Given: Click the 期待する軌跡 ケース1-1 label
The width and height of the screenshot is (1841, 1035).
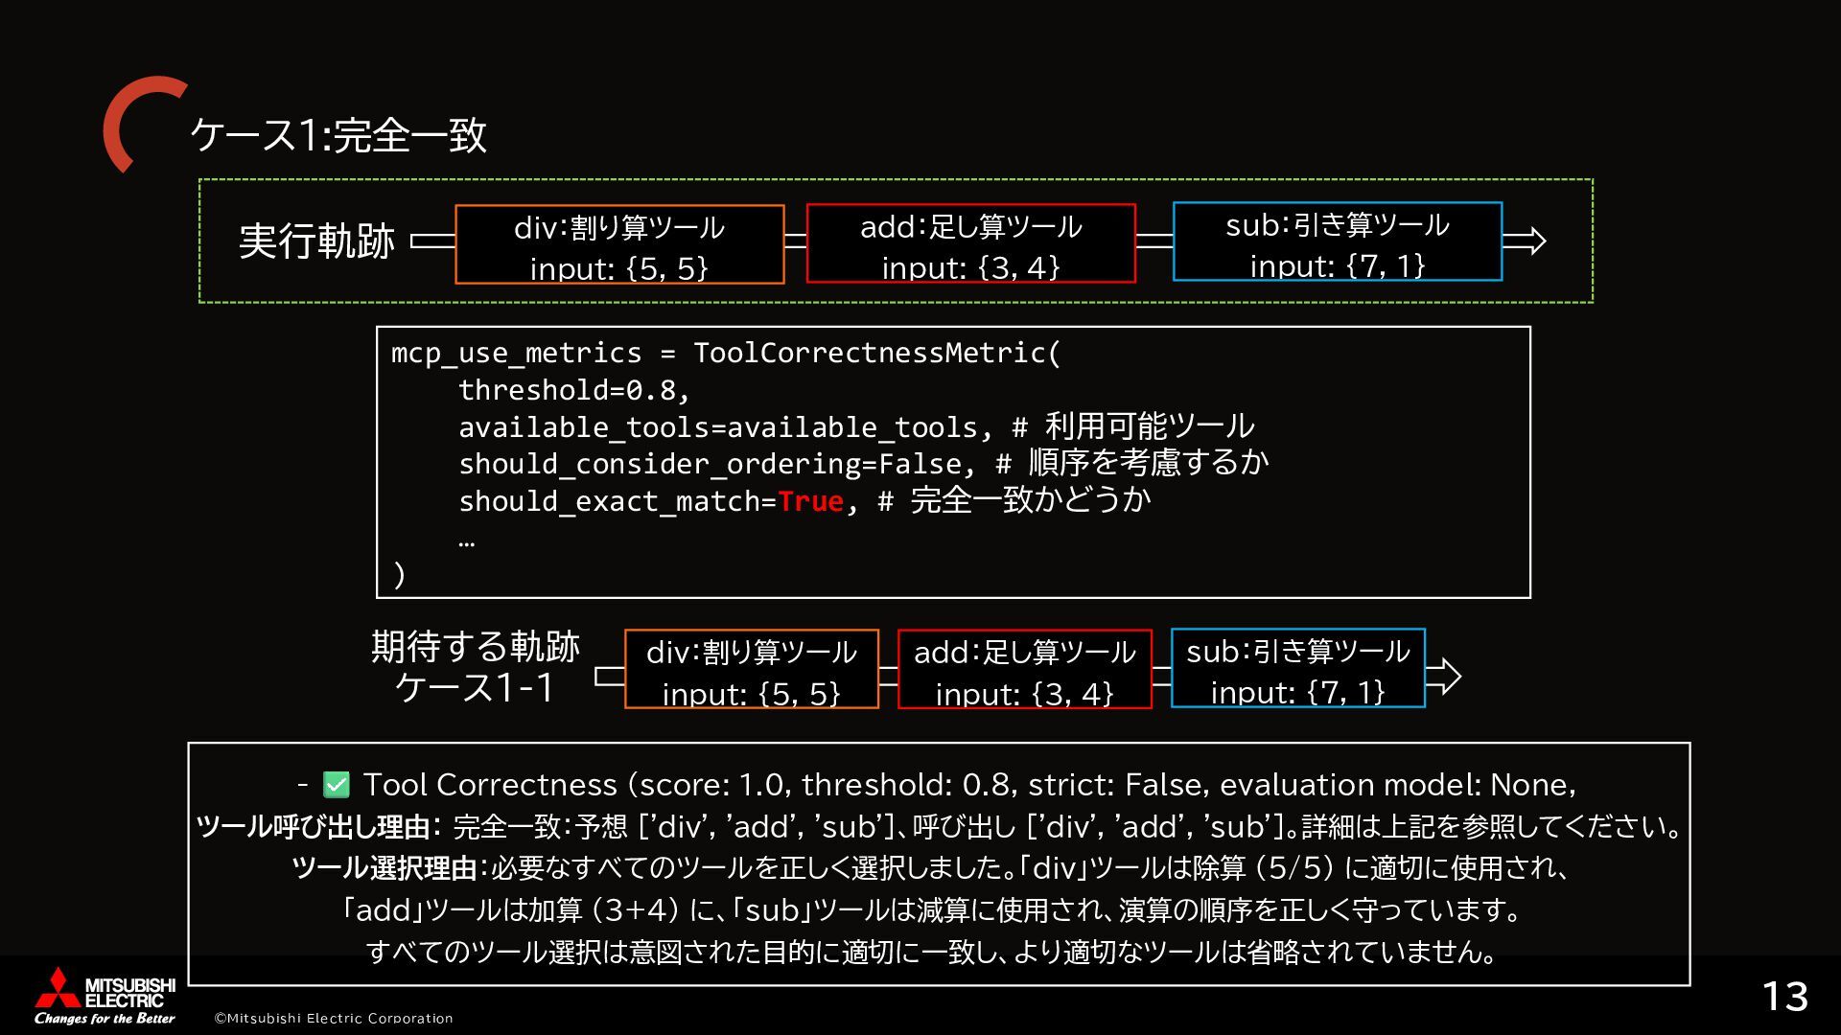Looking at the screenshot, I should coord(476,667).
